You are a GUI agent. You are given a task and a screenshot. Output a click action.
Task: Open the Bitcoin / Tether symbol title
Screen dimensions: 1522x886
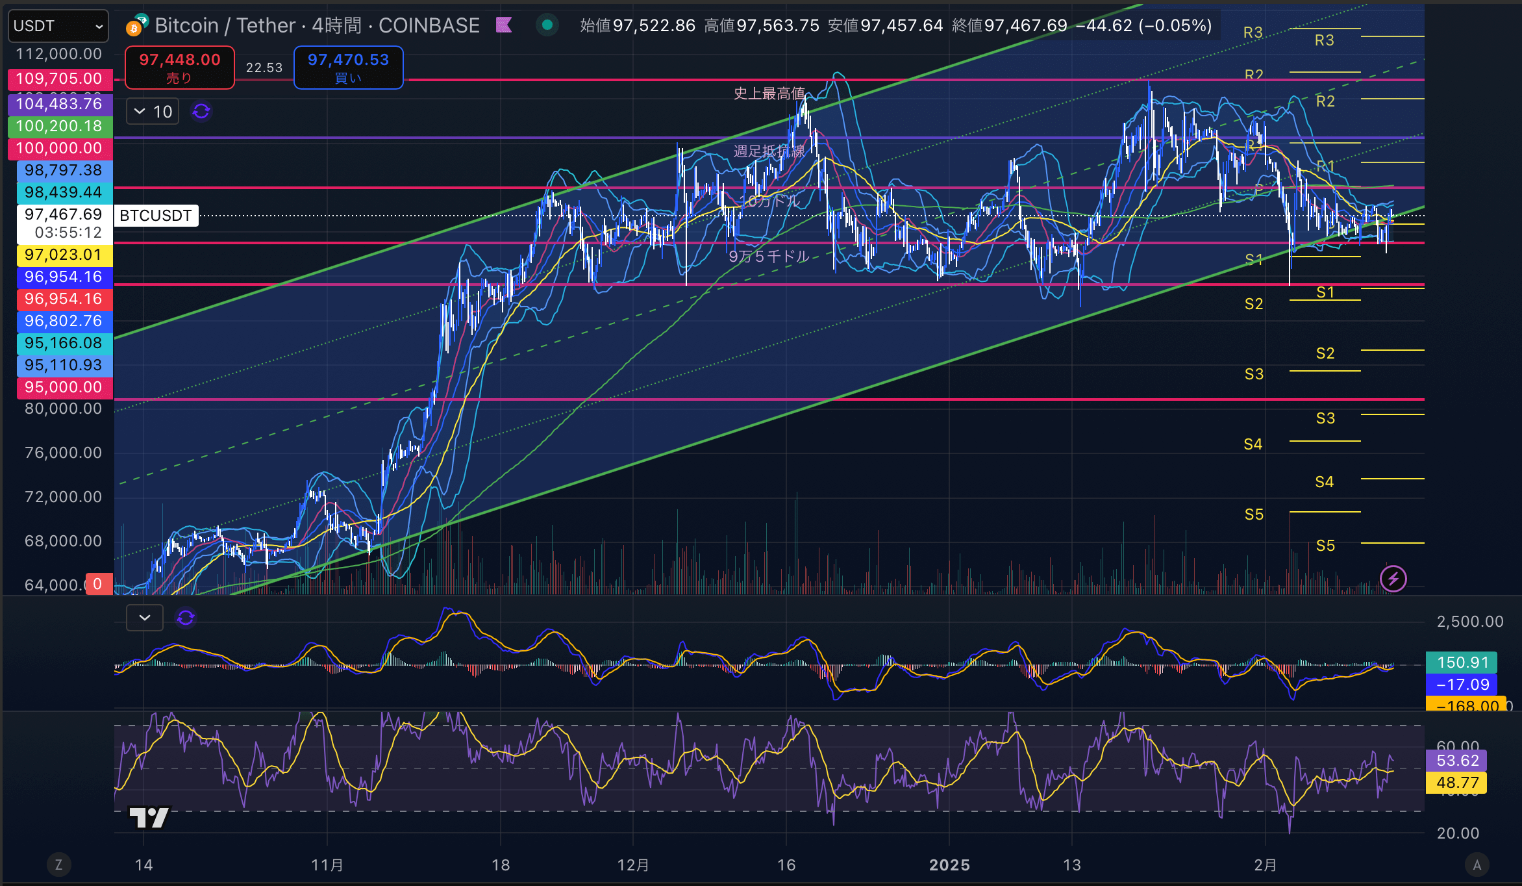(x=317, y=25)
